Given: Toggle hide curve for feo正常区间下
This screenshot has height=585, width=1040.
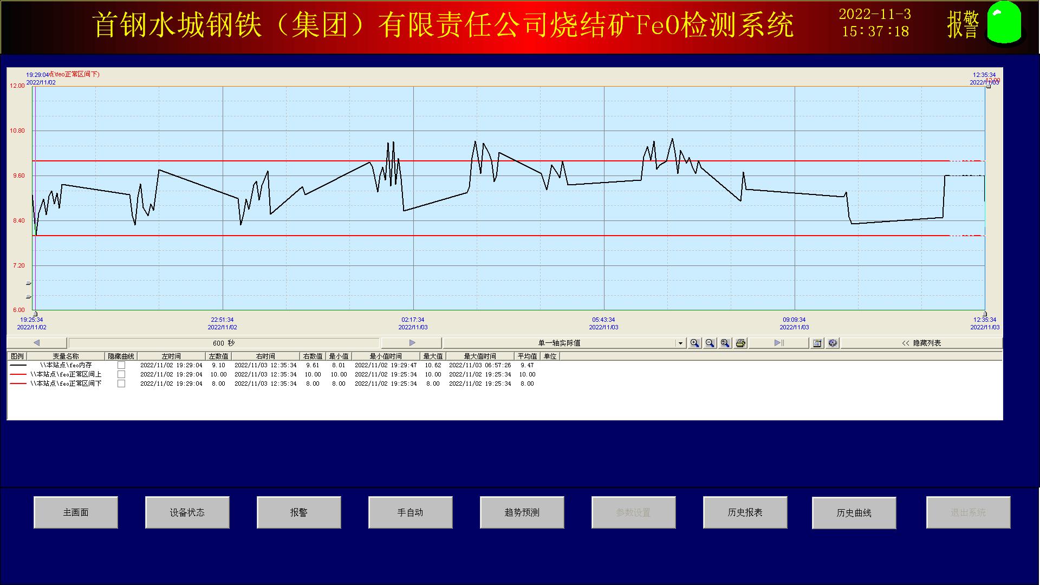Looking at the screenshot, I should (121, 383).
